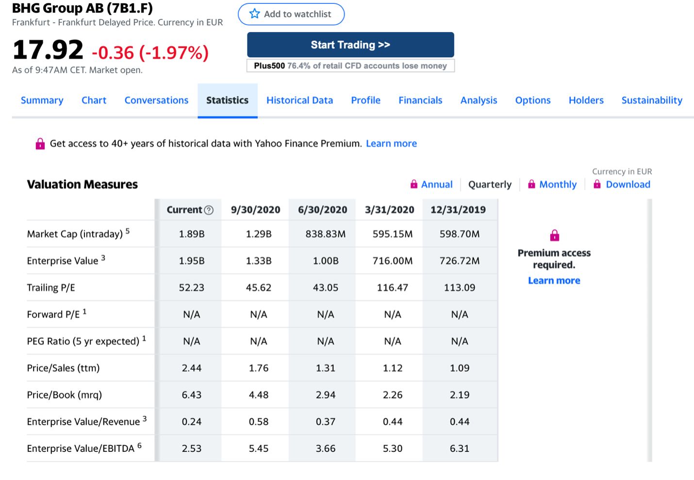Click the lock icon beside Annual
Viewport: 694px width, 480px height.
coord(413,184)
